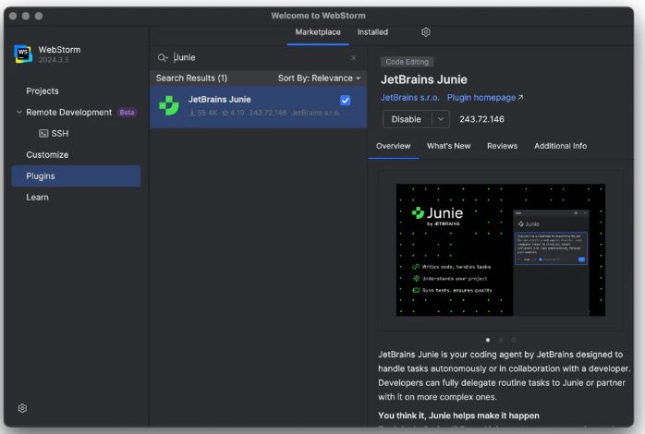
Task: Select Customize in the sidebar
Action: [47, 155]
